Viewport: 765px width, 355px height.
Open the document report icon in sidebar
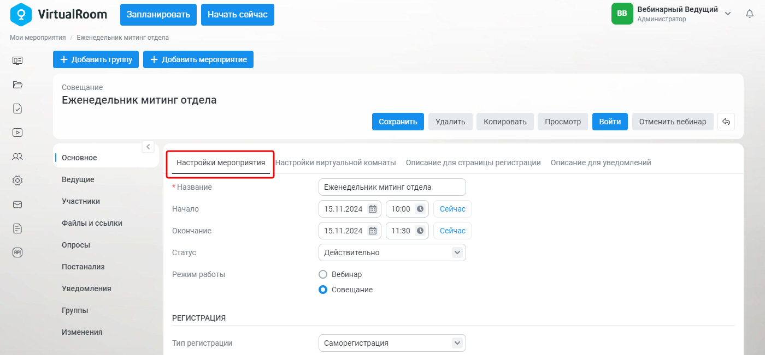click(x=17, y=228)
